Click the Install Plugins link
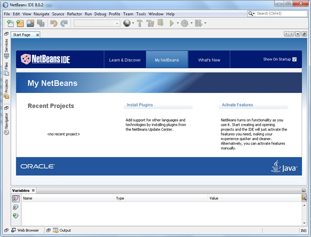 140,105
